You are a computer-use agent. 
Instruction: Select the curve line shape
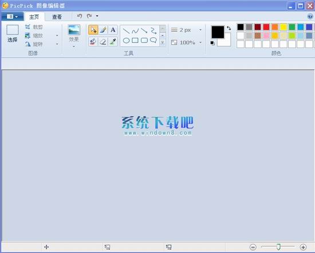point(135,31)
